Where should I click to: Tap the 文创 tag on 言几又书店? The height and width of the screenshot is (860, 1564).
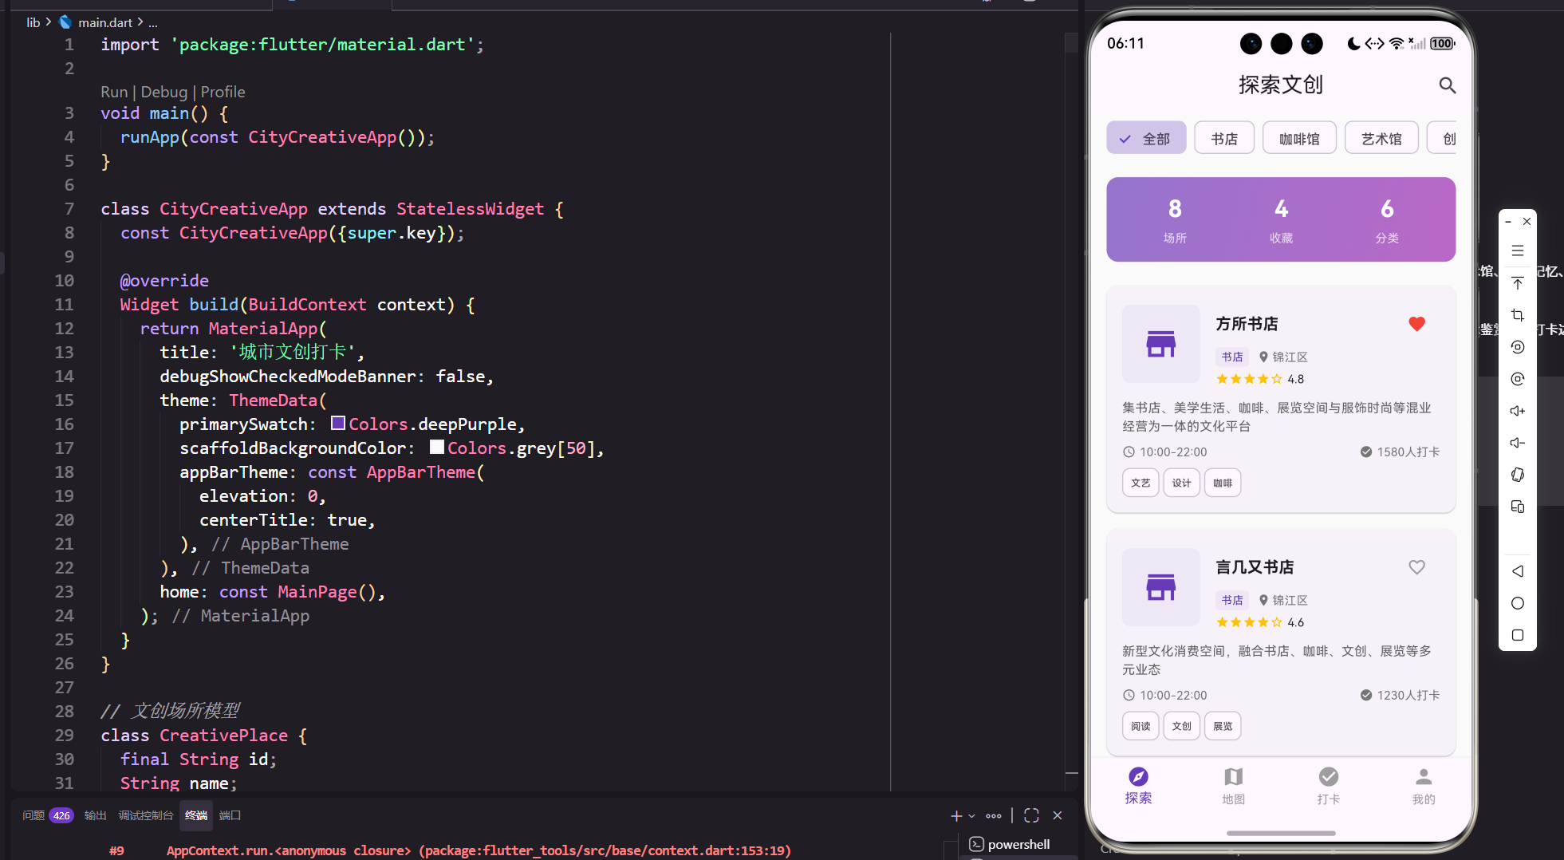pos(1181,726)
